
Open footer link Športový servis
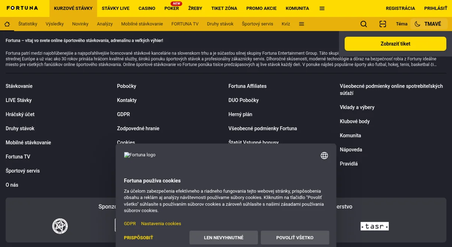click(23, 171)
